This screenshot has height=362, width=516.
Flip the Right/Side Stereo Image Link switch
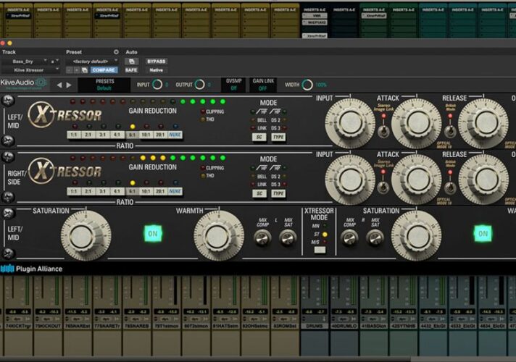tap(383, 188)
